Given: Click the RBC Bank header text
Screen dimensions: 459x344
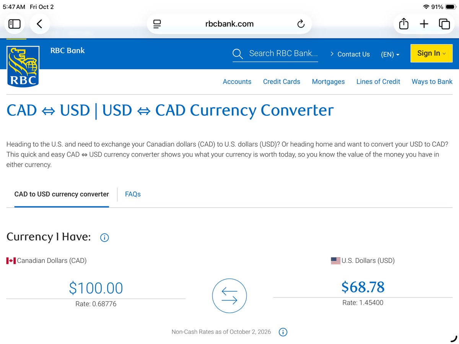Looking at the screenshot, I should click(68, 50).
